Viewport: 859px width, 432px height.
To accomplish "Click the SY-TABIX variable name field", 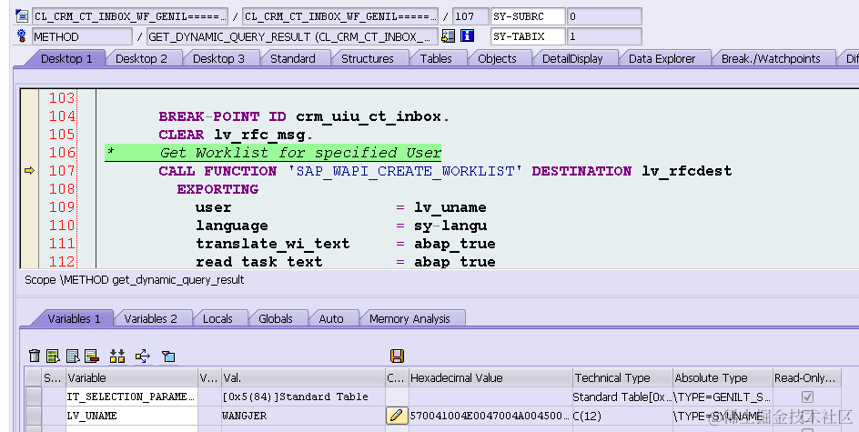I will [528, 36].
